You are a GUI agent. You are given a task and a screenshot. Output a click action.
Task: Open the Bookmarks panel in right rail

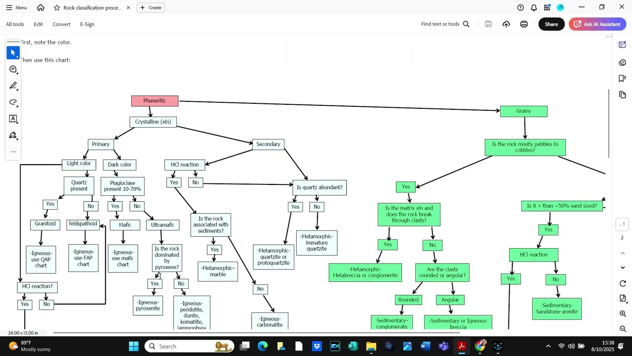(622, 78)
